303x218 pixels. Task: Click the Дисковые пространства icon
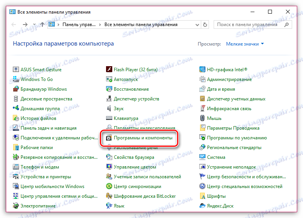pos(16,98)
